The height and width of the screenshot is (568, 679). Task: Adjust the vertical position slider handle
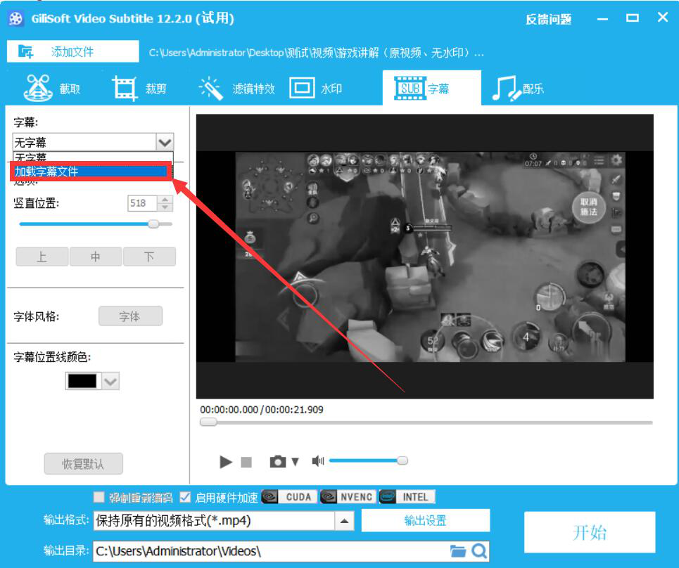153,224
